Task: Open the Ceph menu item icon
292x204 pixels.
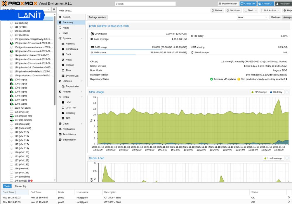Action: coord(60,124)
